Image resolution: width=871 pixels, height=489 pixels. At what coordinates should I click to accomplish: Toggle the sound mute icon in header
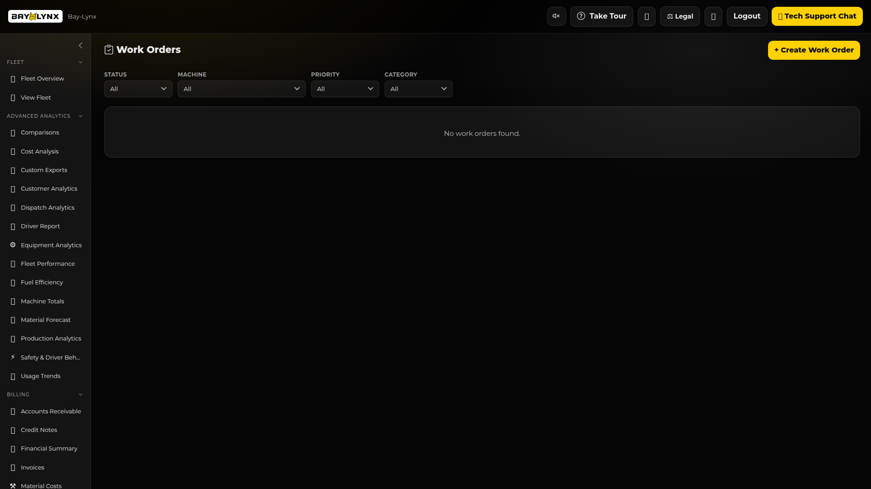pyautogui.click(x=556, y=16)
